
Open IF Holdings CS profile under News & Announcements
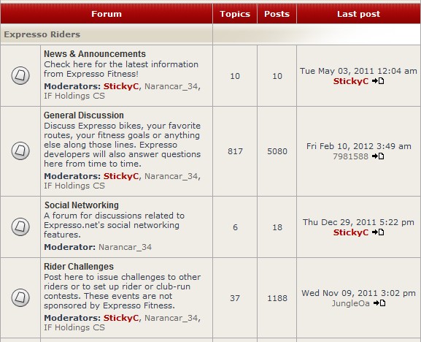click(74, 96)
